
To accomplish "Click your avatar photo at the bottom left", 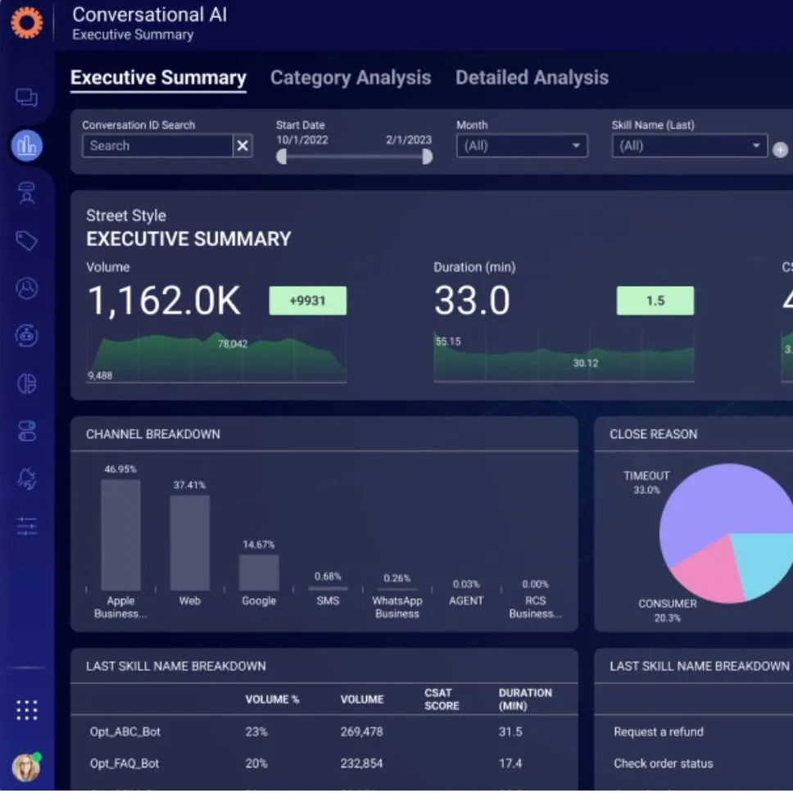I will tap(27, 766).
